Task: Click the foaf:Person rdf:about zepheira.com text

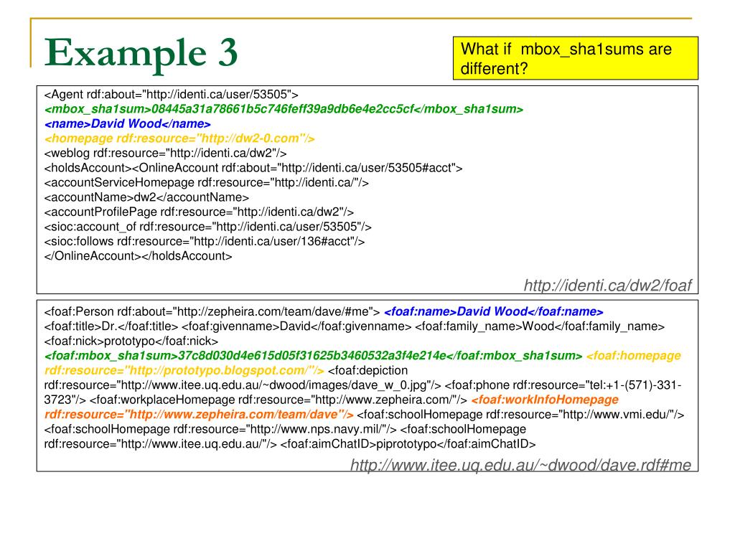Action: (212, 311)
